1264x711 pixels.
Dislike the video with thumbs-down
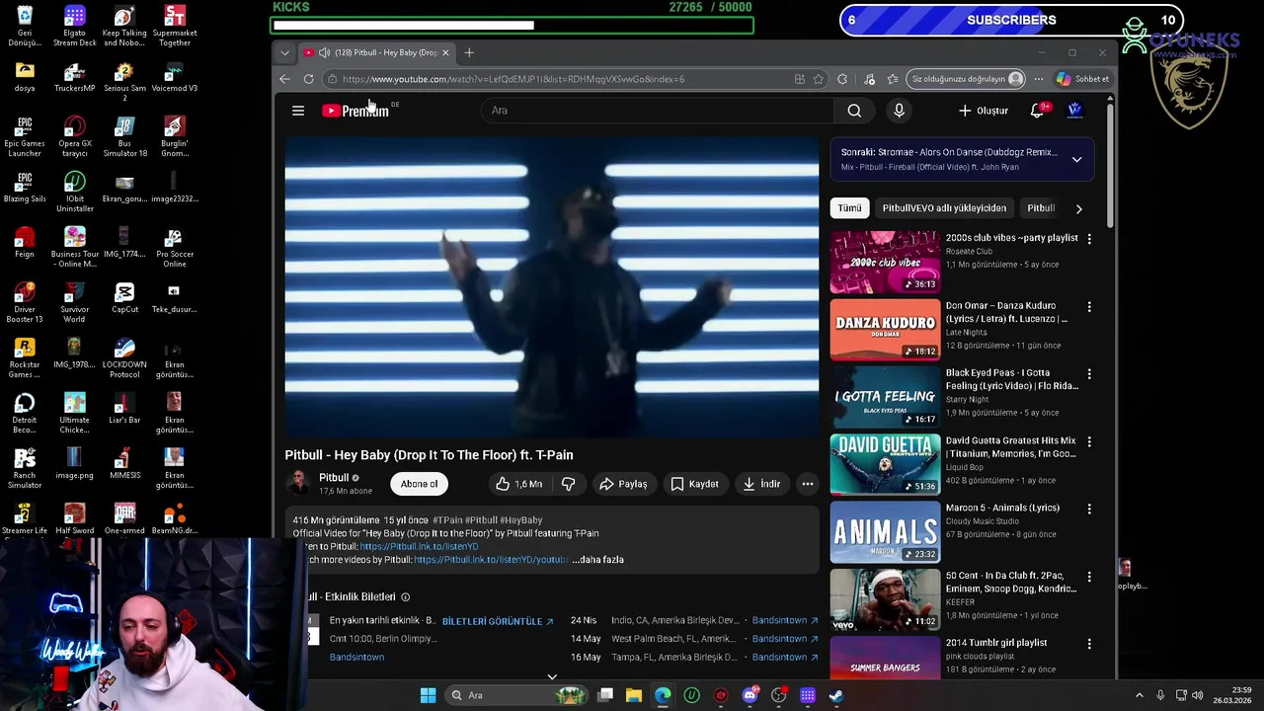569,484
